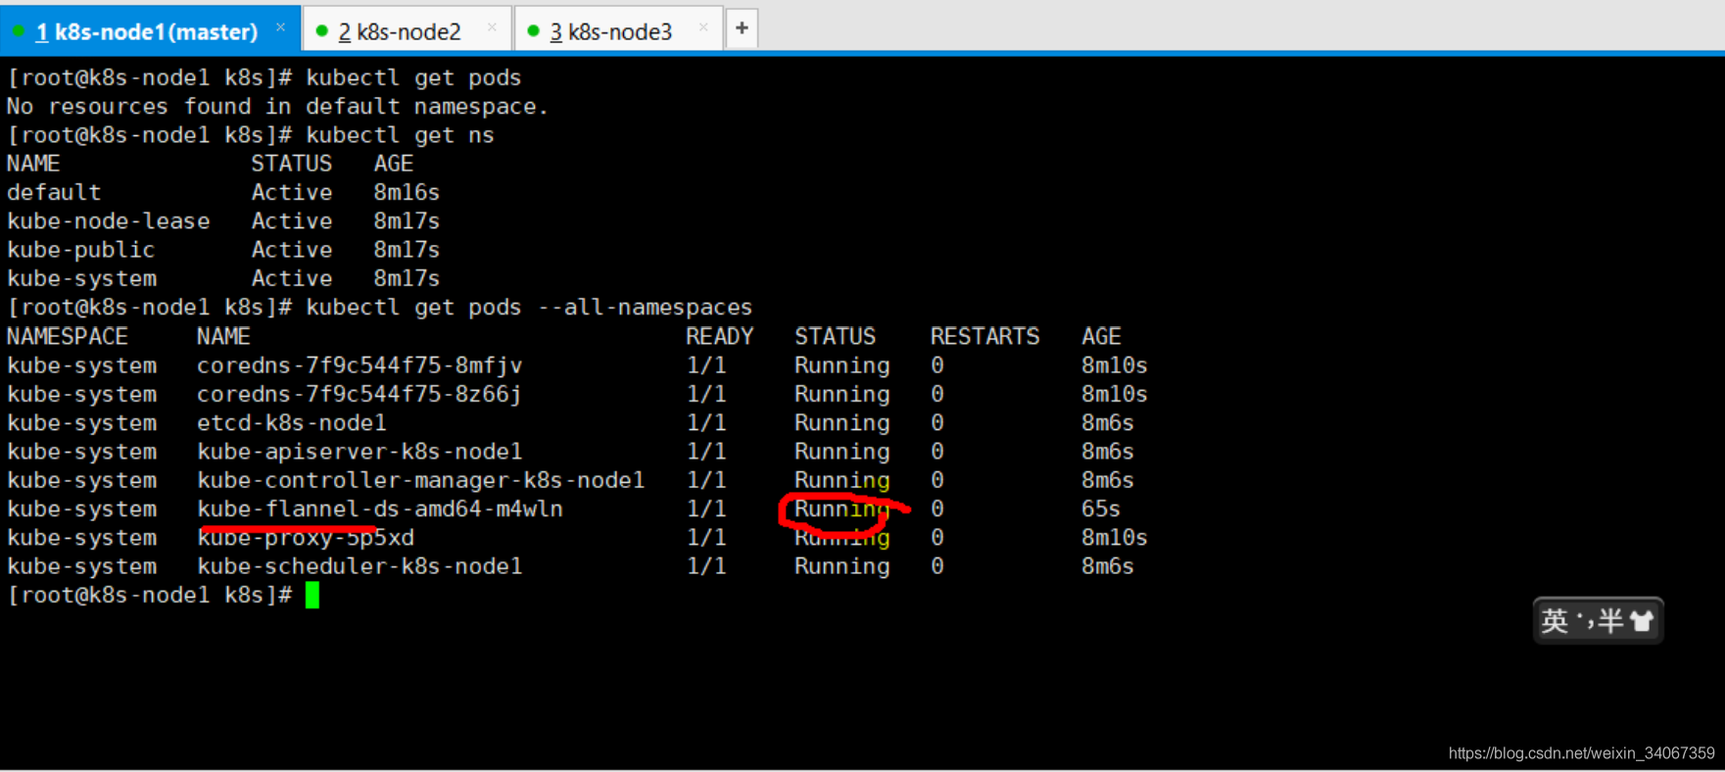Click the input method indicator 英
Image resolution: width=1725 pixels, height=772 pixels.
1555,620
